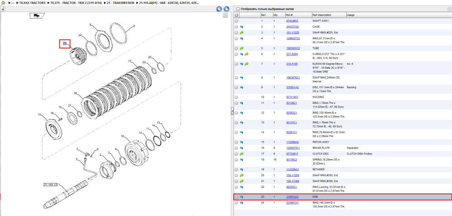The image size is (452, 216).
Task: Click plus icon in HOUSING row
Action: pyautogui.click(x=236, y=97)
